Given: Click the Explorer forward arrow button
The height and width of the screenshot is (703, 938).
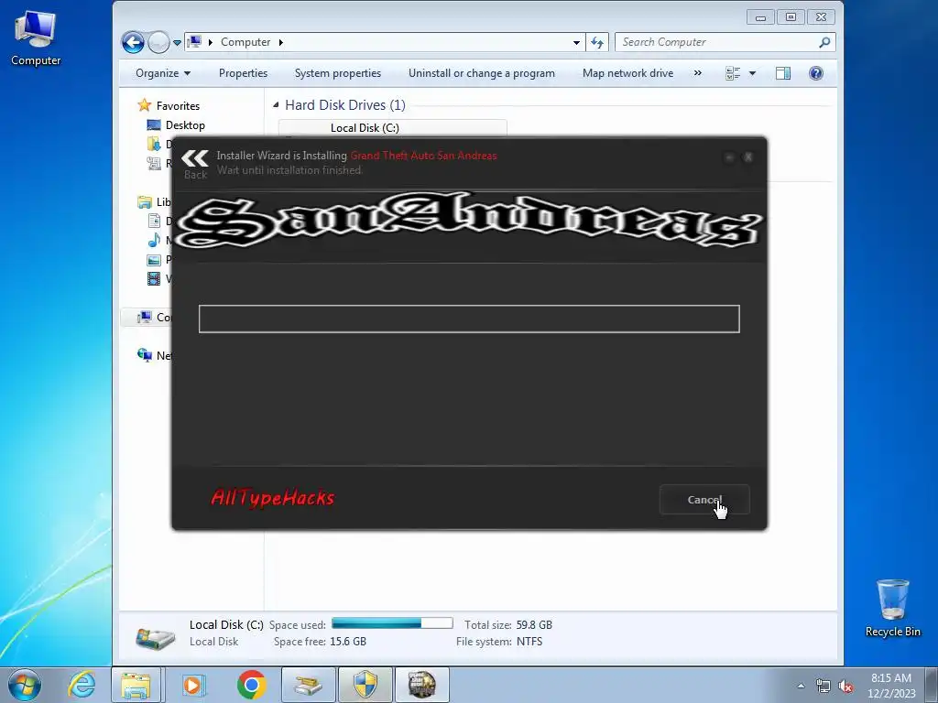Looking at the screenshot, I should coord(158,42).
